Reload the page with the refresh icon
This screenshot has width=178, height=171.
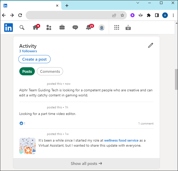(x=20, y=15)
